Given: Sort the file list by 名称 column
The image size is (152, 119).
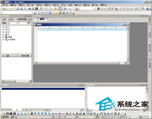Looking at the screenshot, I should coord(9,56).
